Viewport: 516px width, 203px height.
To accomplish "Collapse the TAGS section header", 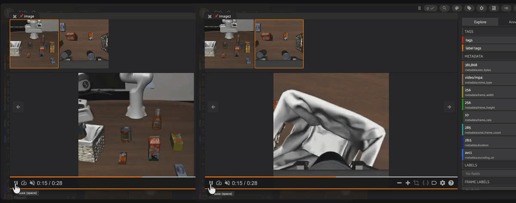I will 489,31.
